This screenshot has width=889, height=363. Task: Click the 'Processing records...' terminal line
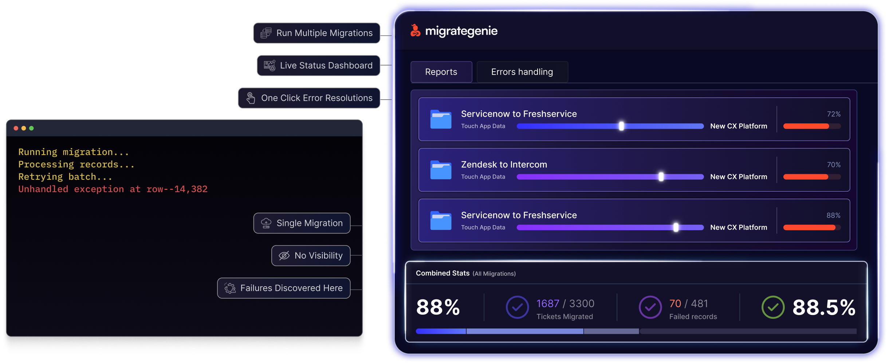(x=76, y=164)
